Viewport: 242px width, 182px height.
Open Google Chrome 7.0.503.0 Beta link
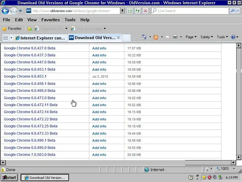tap(29, 155)
